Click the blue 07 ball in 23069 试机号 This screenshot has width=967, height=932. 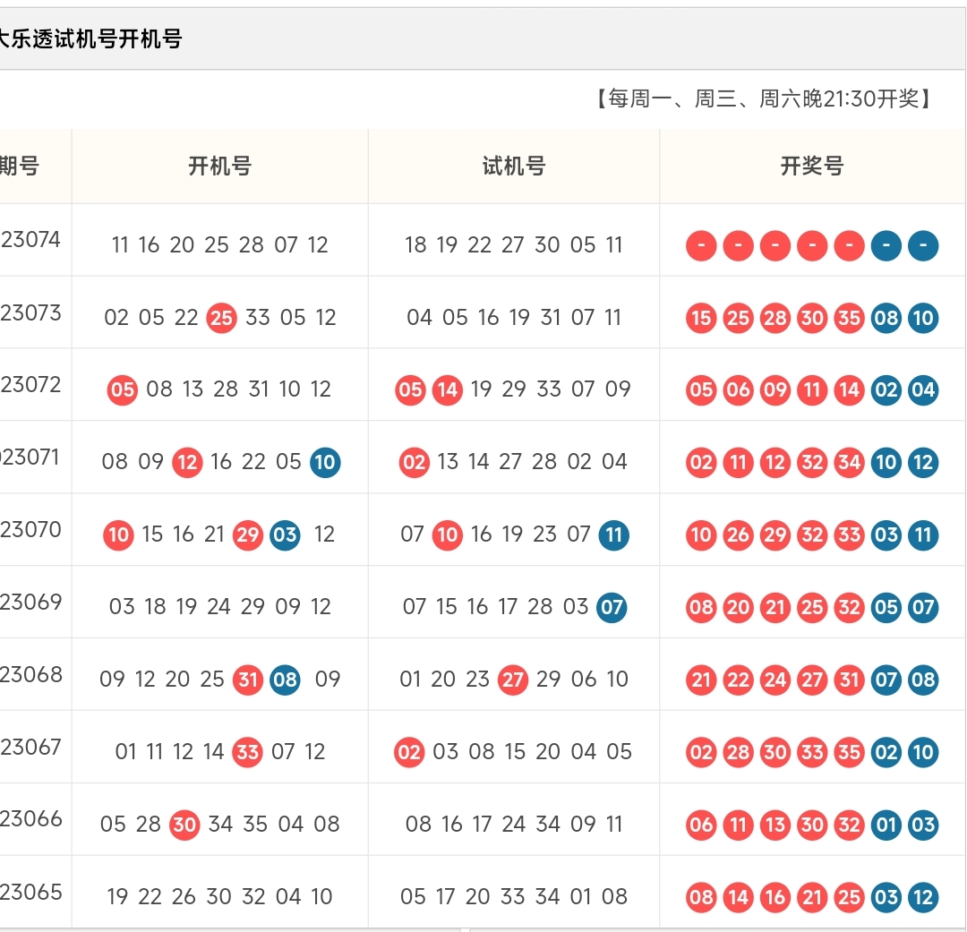click(612, 608)
